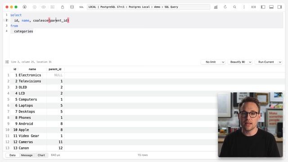Toggle the safe mode lock icon

(x=63, y=7)
